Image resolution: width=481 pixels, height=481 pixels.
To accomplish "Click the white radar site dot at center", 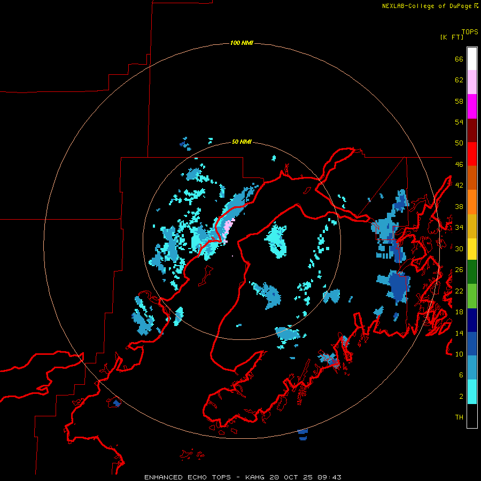I will pyautogui.click(x=232, y=256).
